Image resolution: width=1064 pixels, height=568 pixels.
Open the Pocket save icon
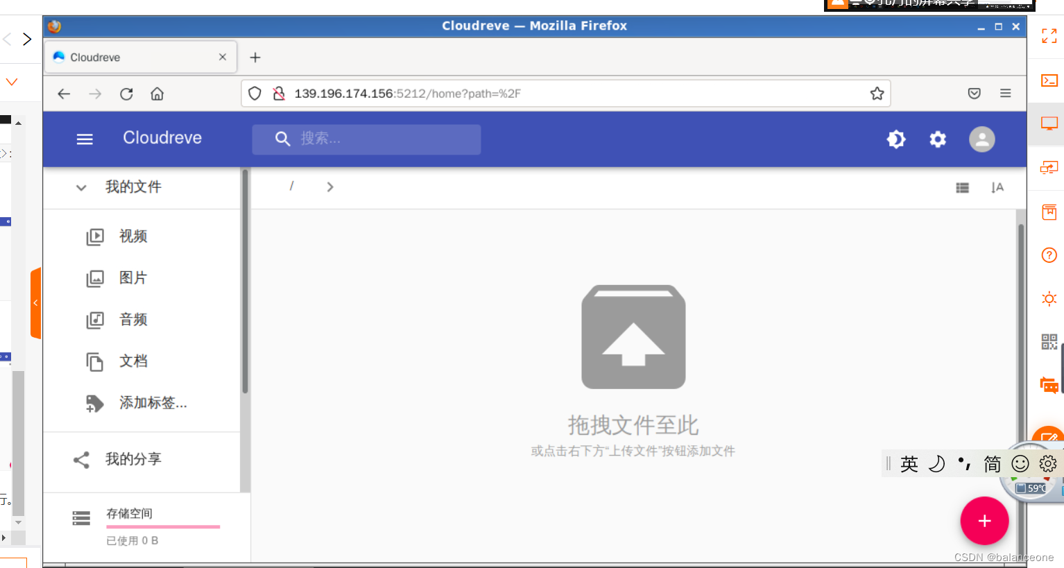coord(974,94)
